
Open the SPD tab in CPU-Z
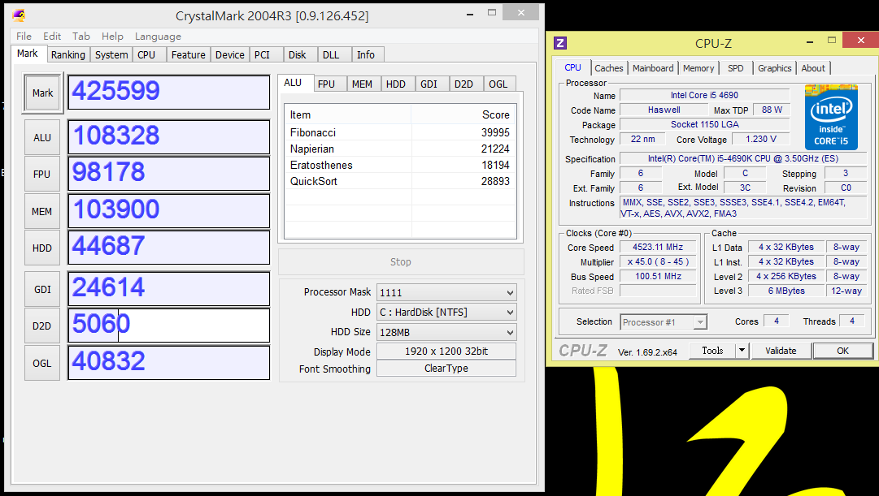pyautogui.click(x=736, y=68)
